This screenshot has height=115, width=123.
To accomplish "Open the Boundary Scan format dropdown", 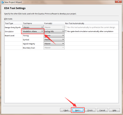I will tap(54, 48).
